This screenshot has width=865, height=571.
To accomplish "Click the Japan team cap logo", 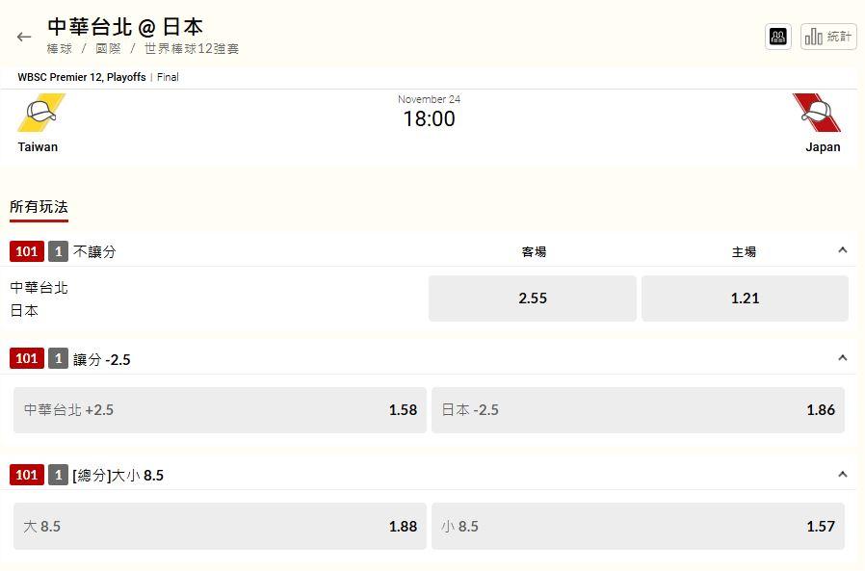I will coord(817,113).
